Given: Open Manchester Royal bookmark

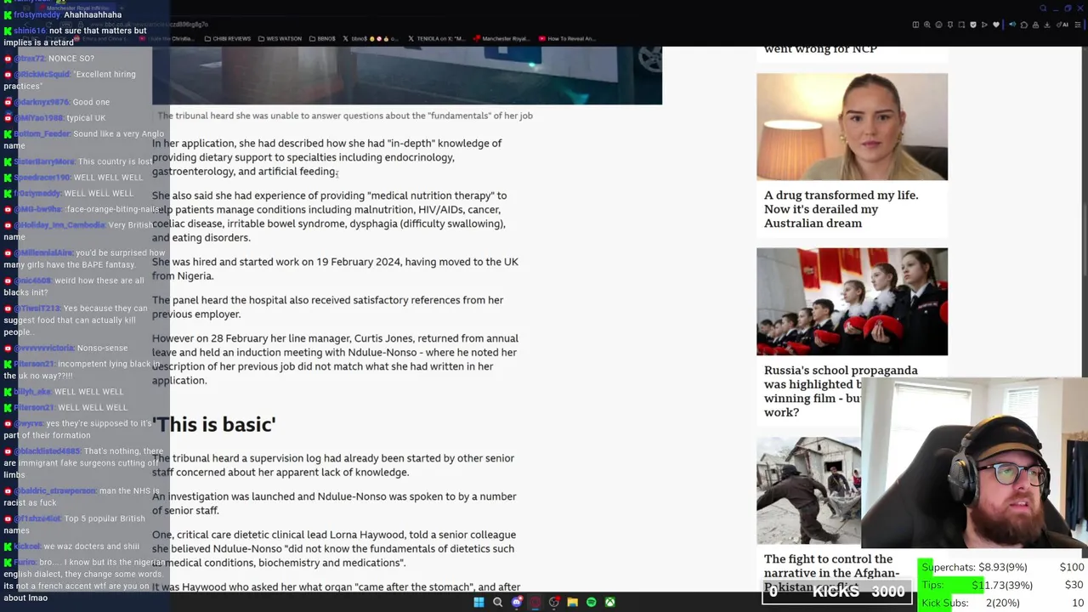Looking at the screenshot, I should (501, 38).
